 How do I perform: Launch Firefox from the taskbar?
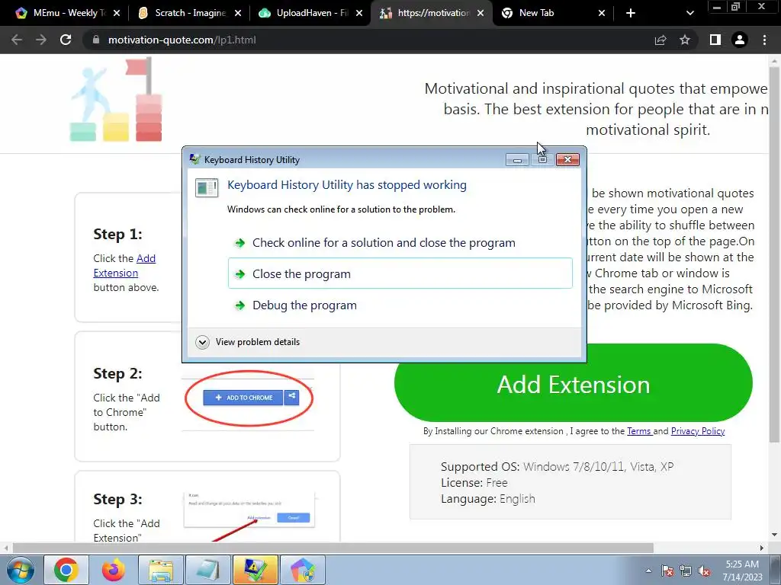click(114, 570)
